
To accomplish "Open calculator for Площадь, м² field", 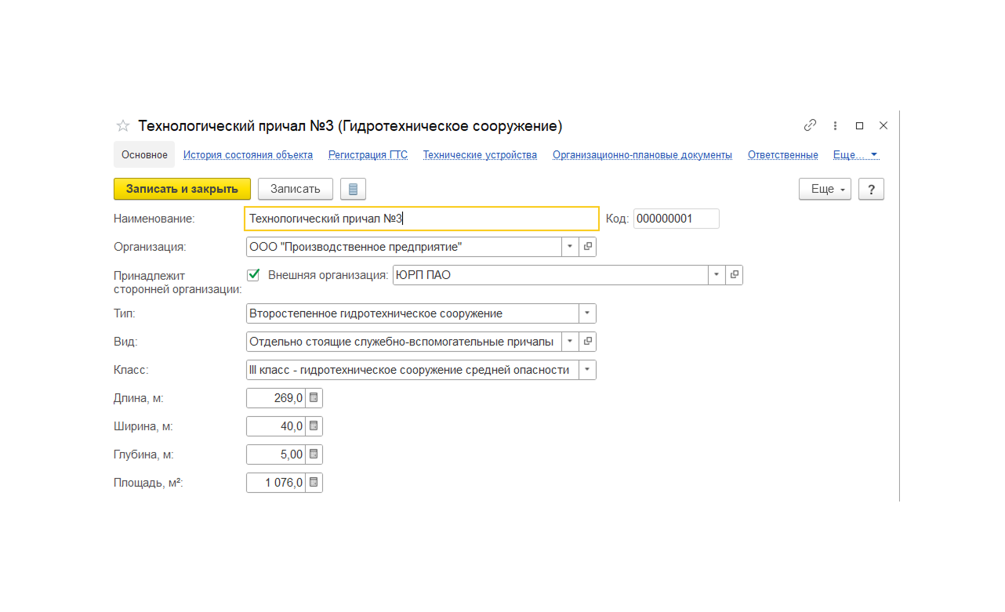I will 314,483.
